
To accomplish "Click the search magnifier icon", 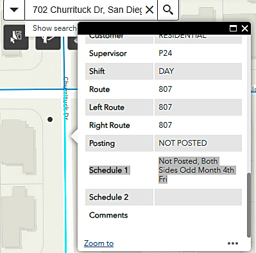I will coord(168,10).
